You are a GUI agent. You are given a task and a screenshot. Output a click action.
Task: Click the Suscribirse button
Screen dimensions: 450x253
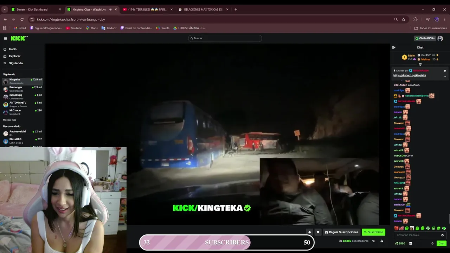373,232
